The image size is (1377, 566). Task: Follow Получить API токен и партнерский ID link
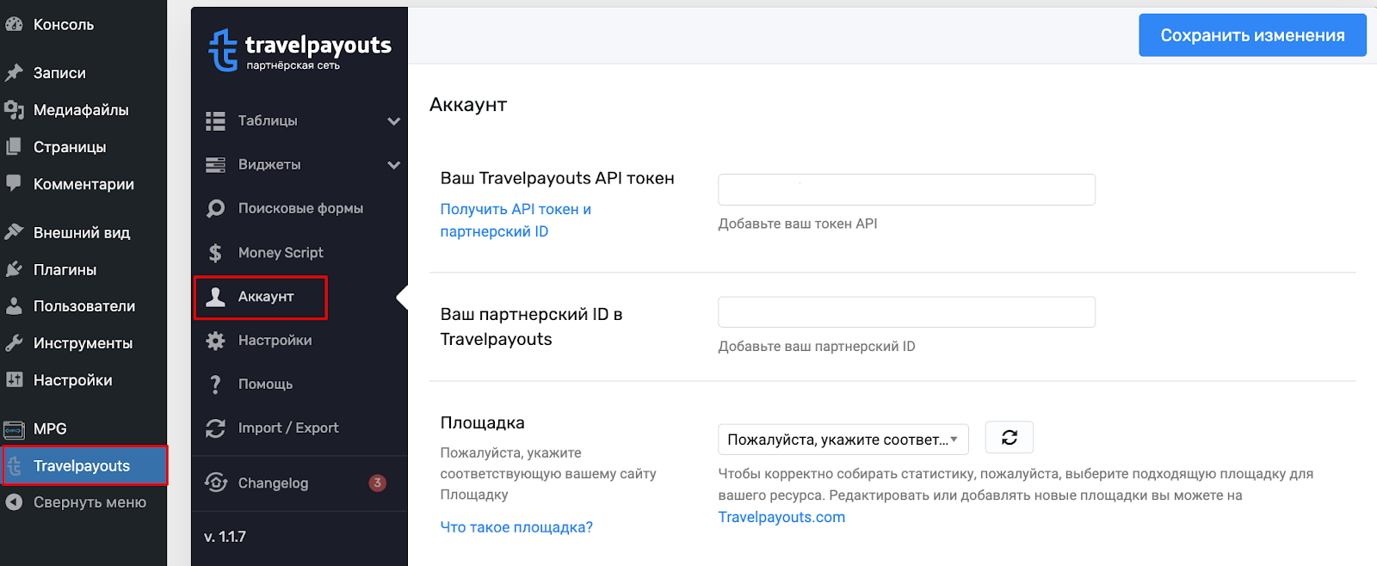[516, 220]
